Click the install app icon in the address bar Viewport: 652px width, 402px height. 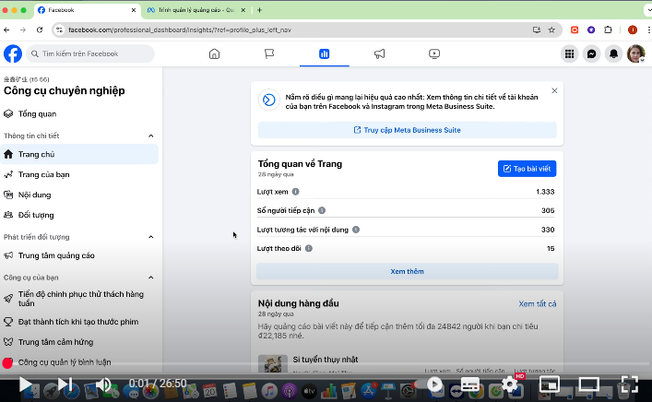(537, 30)
